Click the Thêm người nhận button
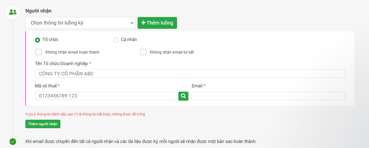 point(43,124)
